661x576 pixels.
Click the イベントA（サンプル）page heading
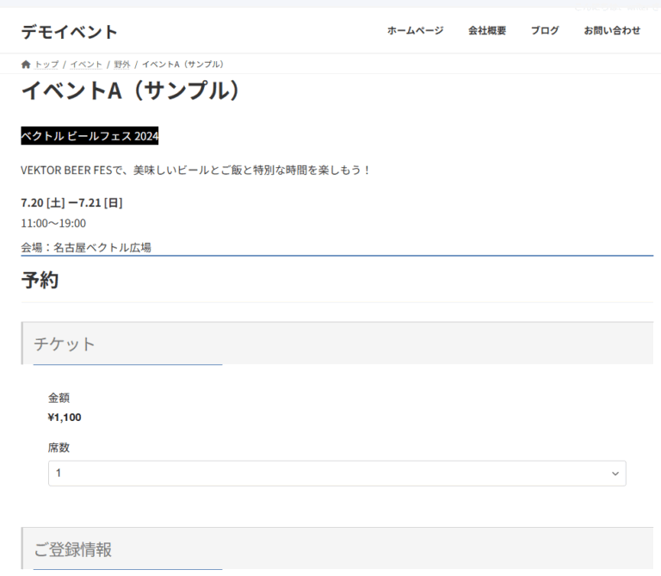[131, 90]
